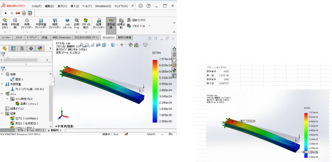Click the horizontal scrollbar in the study tree panel

(21, 60)
